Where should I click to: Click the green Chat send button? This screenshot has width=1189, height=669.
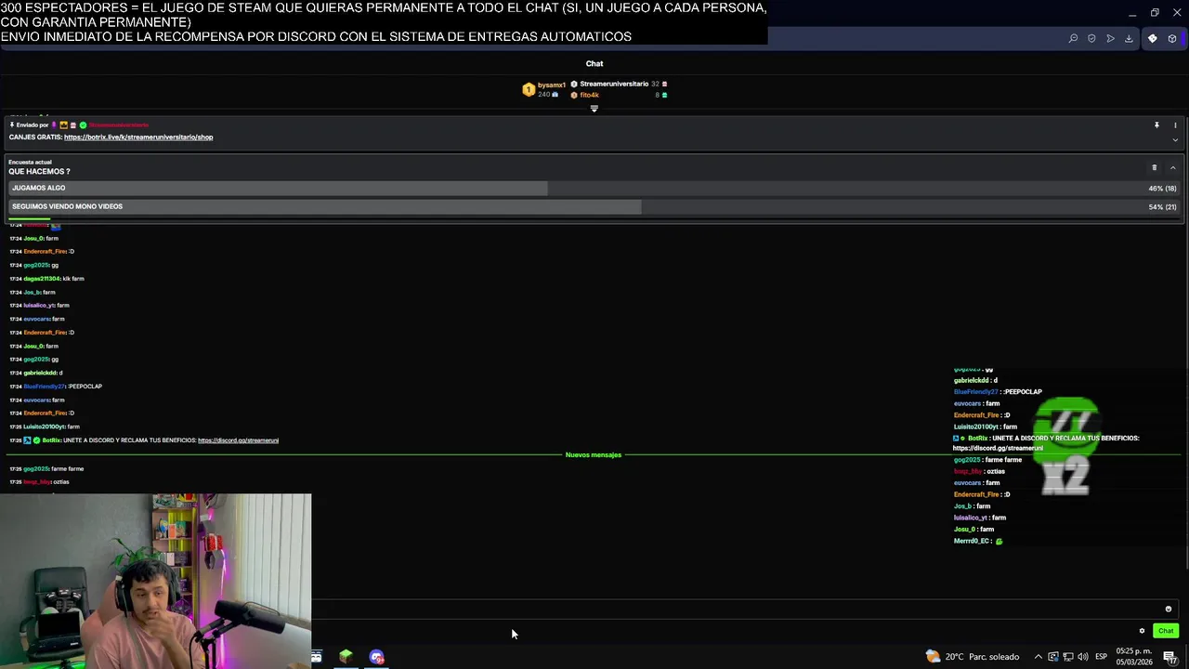pos(1166,631)
